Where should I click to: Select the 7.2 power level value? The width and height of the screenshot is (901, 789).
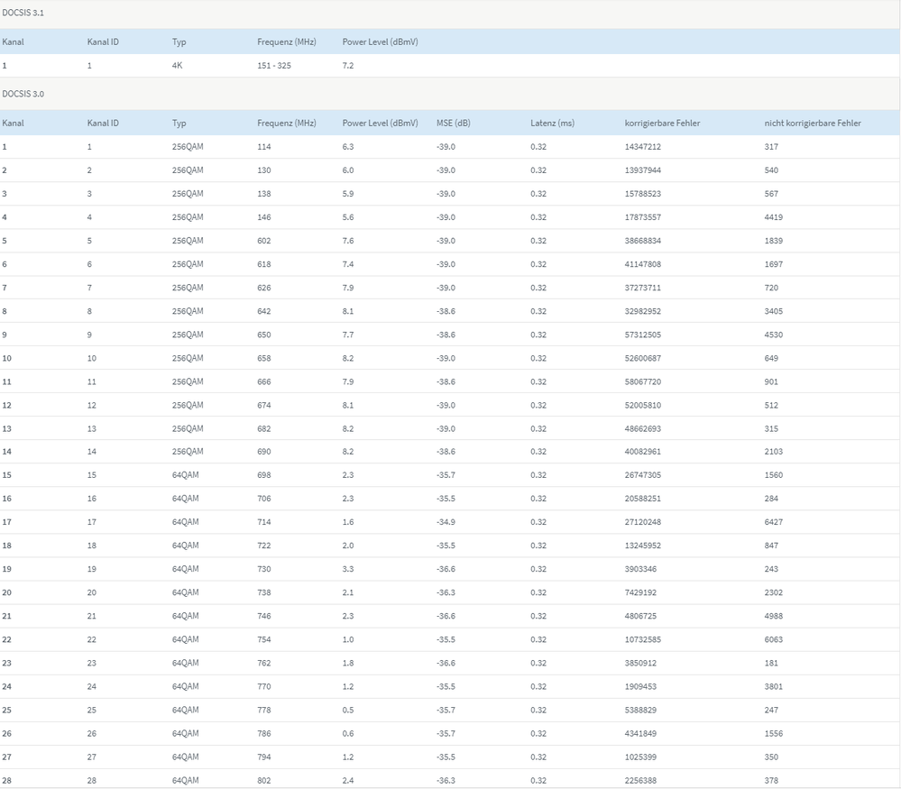(348, 66)
